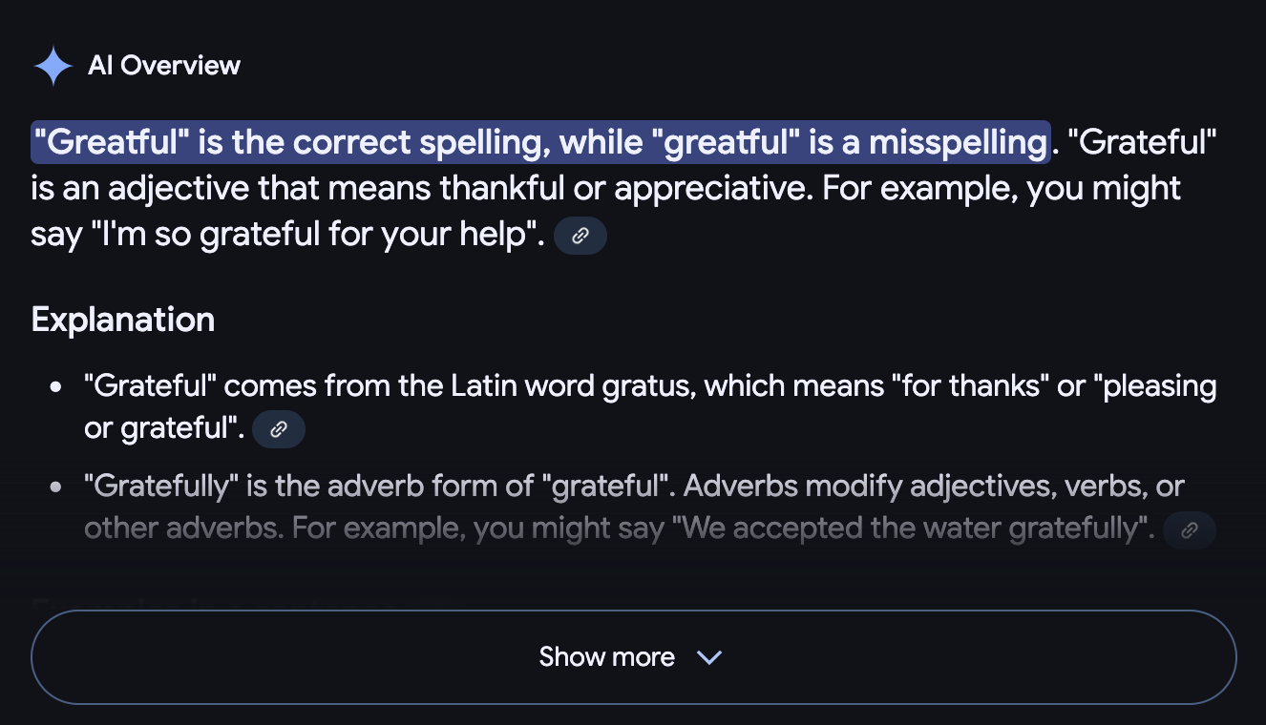1266x725 pixels.
Task: Click the citation icon under the Explanation heading
Action: pyautogui.click(x=279, y=429)
